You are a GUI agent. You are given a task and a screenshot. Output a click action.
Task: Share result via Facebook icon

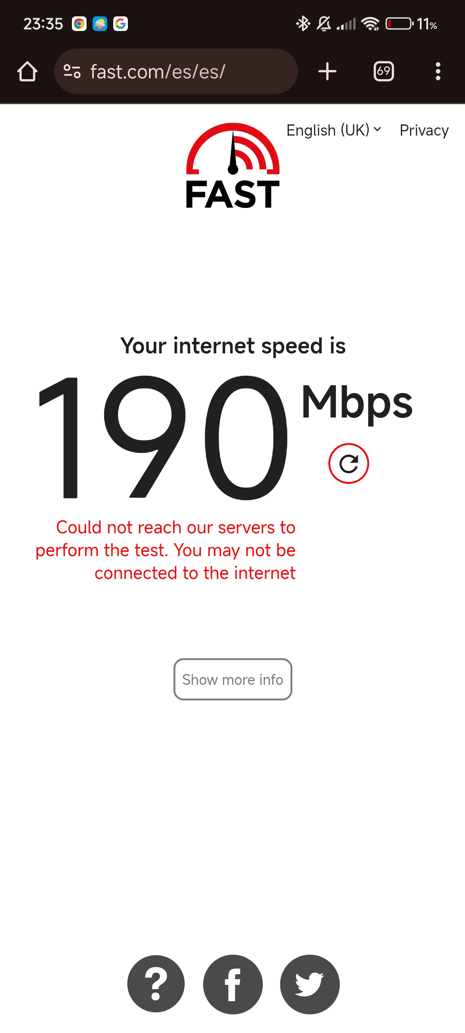(233, 984)
